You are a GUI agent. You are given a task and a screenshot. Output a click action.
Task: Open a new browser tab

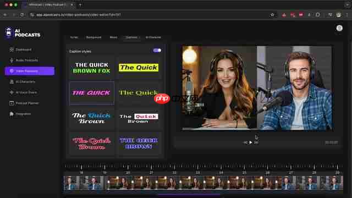pos(80,5)
